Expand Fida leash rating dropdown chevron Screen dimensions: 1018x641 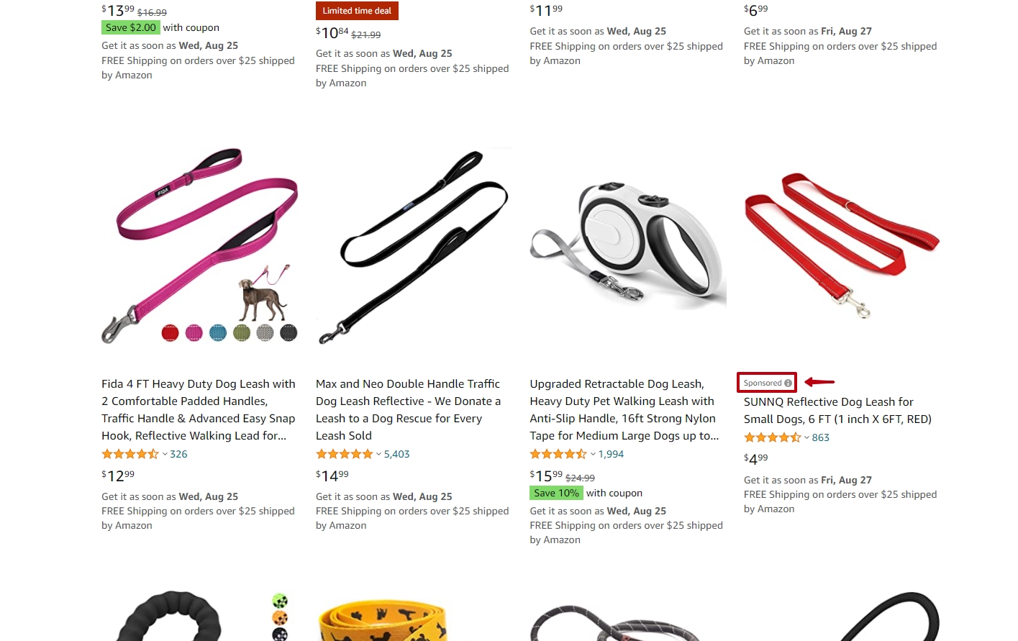[x=165, y=455]
